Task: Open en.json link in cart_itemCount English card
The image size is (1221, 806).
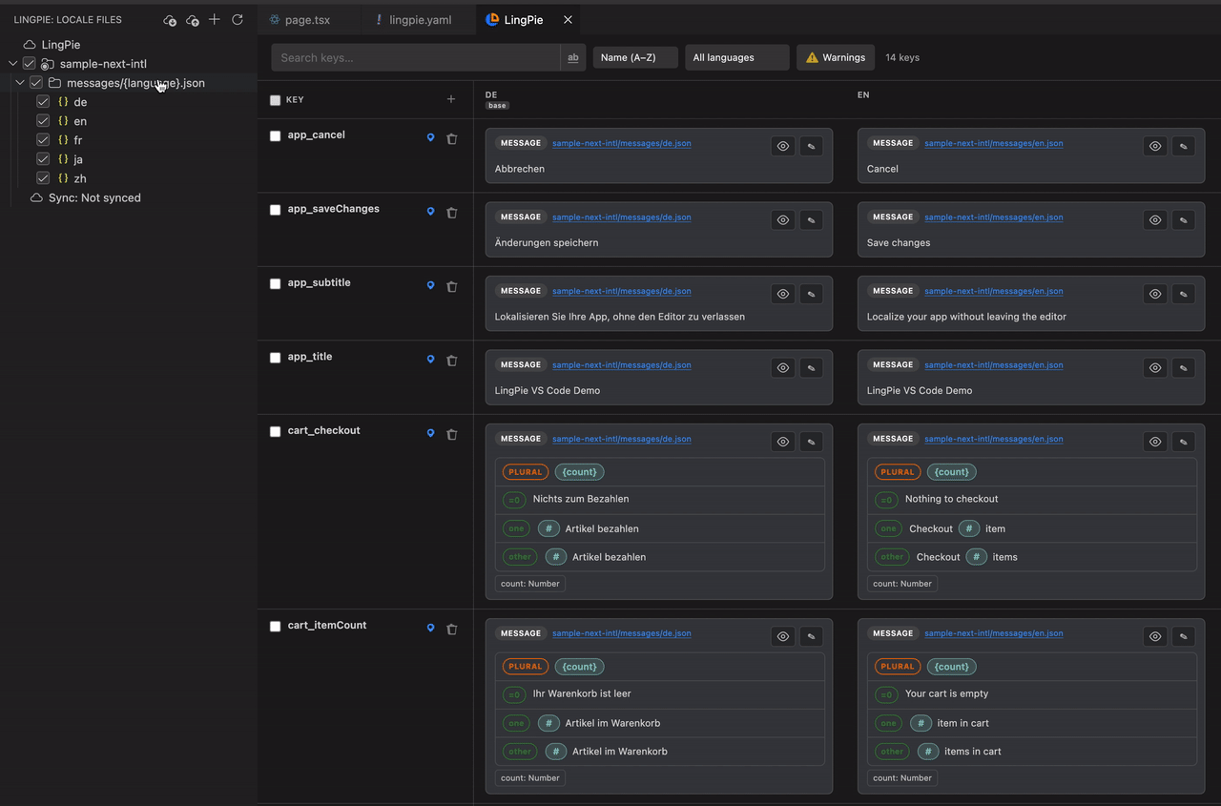Action: (994, 633)
